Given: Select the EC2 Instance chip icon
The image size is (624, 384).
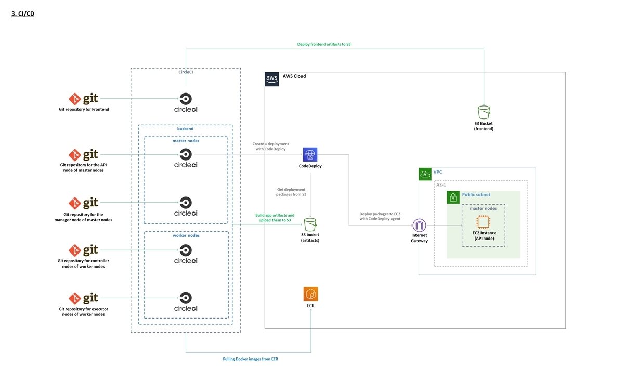Looking at the screenshot, I should pyautogui.click(x=484, y=222).
